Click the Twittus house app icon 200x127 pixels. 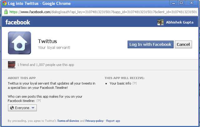(19, 43)
